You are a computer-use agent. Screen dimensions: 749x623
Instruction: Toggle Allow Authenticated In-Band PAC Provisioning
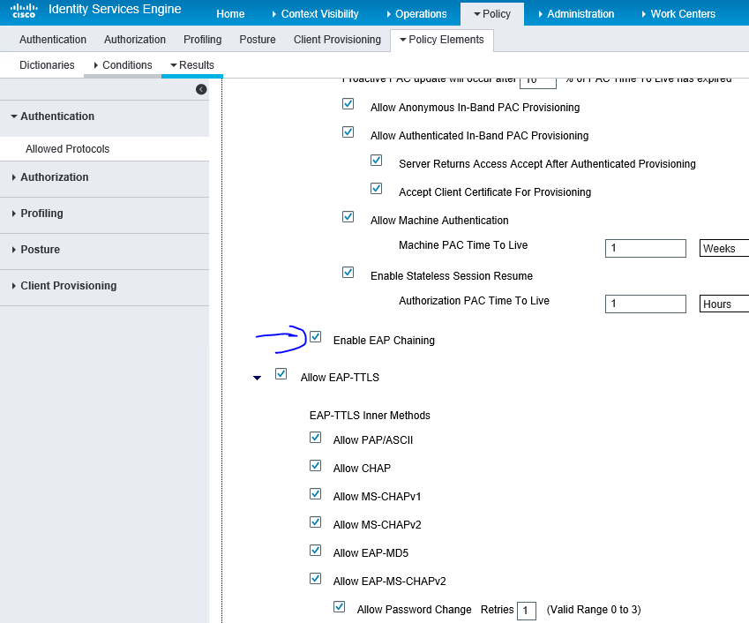tap(348, 131)
